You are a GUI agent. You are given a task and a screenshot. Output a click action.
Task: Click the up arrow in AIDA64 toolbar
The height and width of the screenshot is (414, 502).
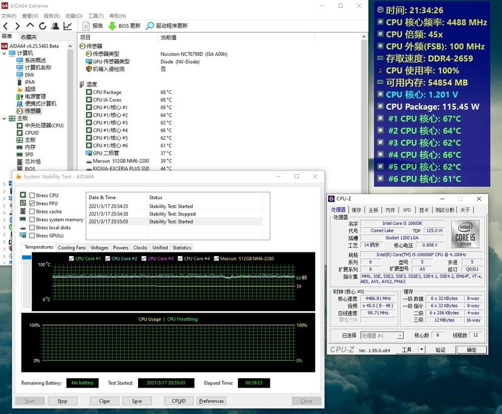click(x=30, y=26)
